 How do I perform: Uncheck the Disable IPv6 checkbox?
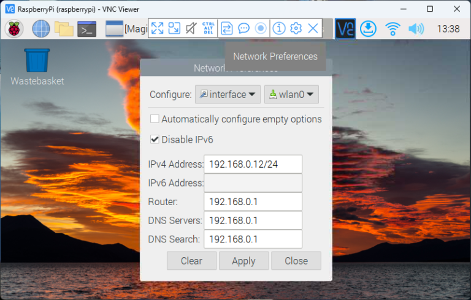(155, 140)
